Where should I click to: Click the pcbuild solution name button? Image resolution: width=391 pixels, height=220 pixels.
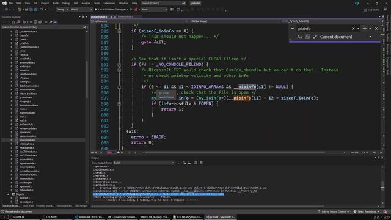(x=195, y=3)
